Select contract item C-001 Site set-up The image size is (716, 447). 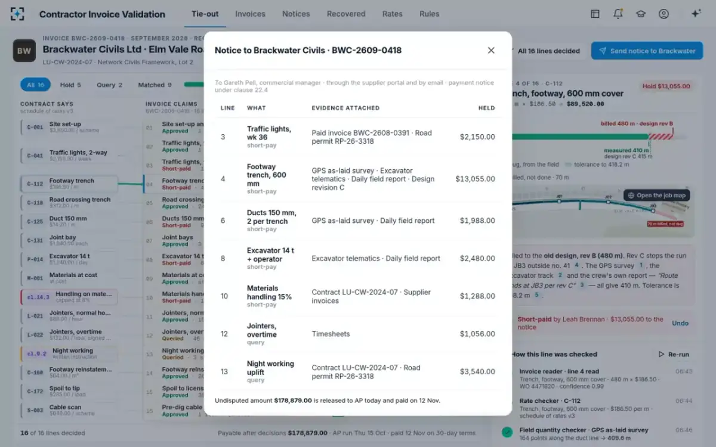point(69,126)
